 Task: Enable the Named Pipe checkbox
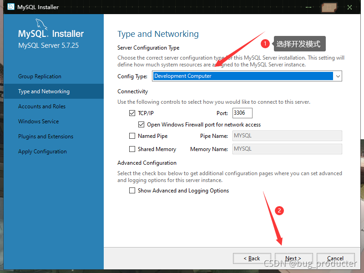point(132,136)
